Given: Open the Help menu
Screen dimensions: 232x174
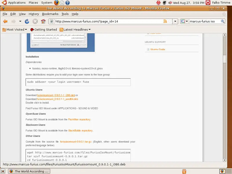Looking at the screenshot, I should point(75,14).
